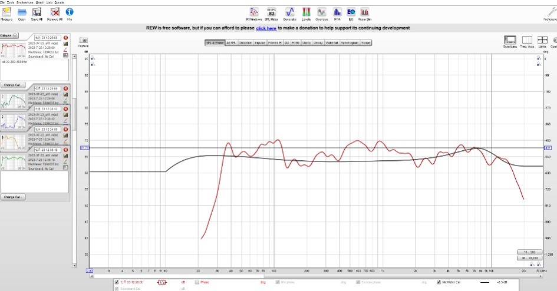The width and height of the screenshot is (557, 291).
Task: Delete the 12:29:06 measurement
Action: tap(65, 89)
